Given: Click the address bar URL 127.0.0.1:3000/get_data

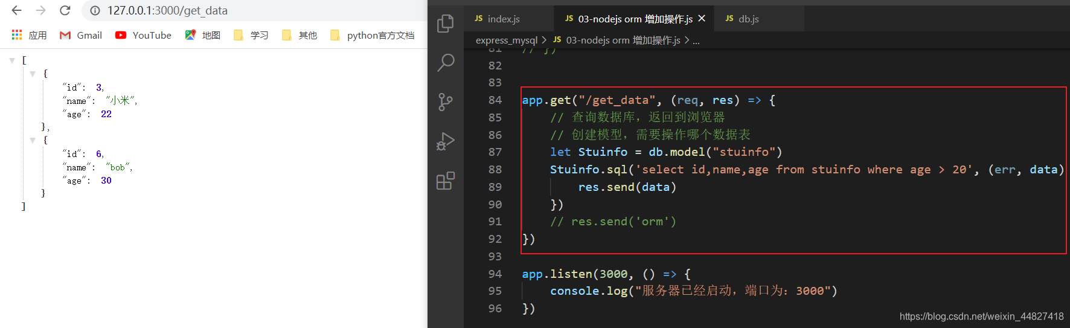Looking at the screenshot, I should click(167, 10).
